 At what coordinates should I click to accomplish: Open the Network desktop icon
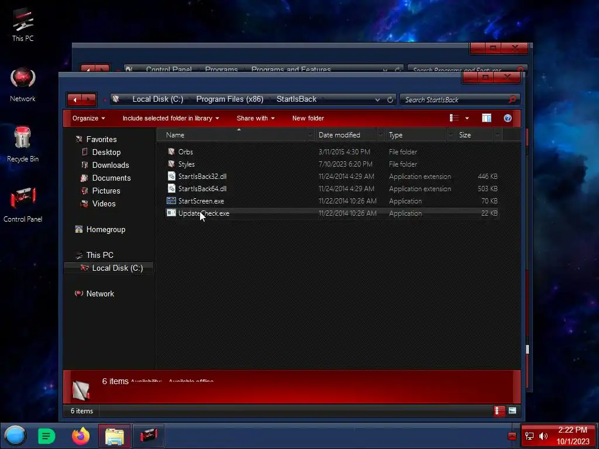click(x=23, y=85)
